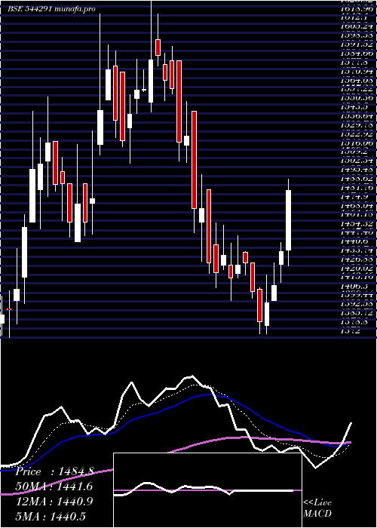Click the final tall white candlestick
Viewport: 377px width, 528px height.
click(x=288, y=220)
